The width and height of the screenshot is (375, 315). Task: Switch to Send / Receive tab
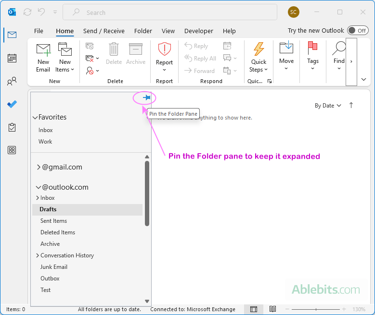(104, 31)
